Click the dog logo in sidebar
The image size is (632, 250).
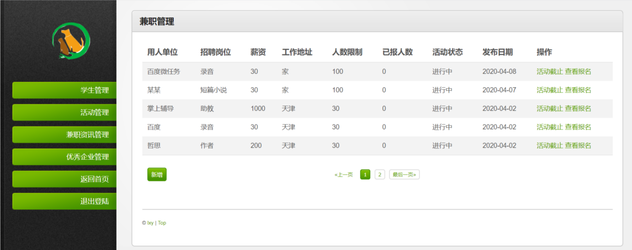[71, 41]
